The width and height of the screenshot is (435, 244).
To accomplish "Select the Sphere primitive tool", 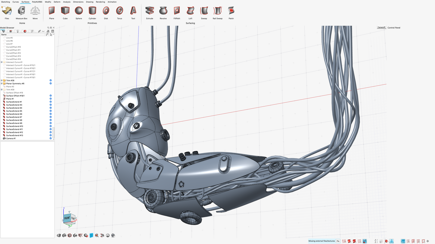I will [x=79, y=11].
